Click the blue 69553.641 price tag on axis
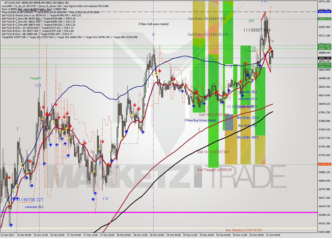Image resolution: width=332 pixels, height=238 pixels. pos(324,12)
